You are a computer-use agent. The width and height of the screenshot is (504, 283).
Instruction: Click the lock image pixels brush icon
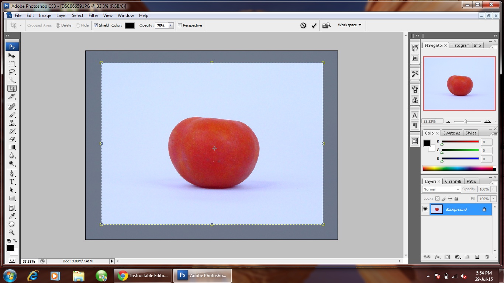point(444,199)
